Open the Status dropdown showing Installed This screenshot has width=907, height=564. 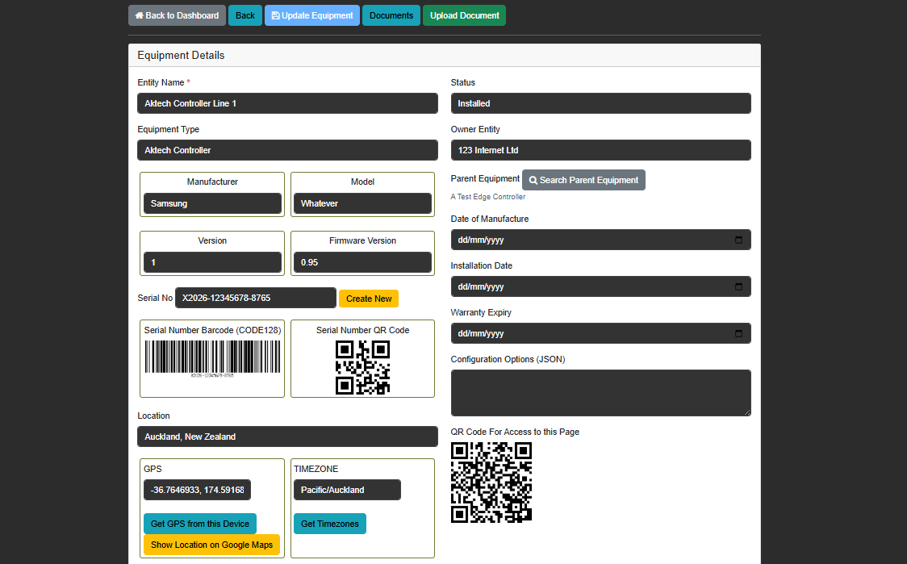[600, 103]
